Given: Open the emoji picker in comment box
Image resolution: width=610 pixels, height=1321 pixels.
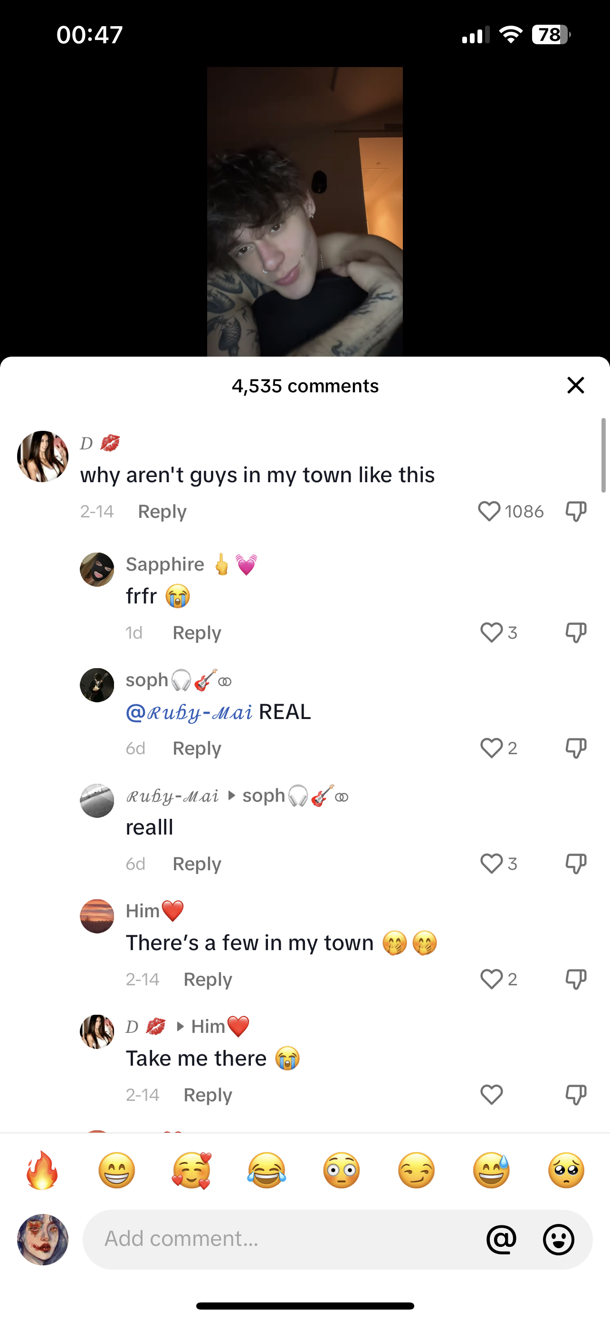Looking at the screenshot, I should pos(558,1240).
